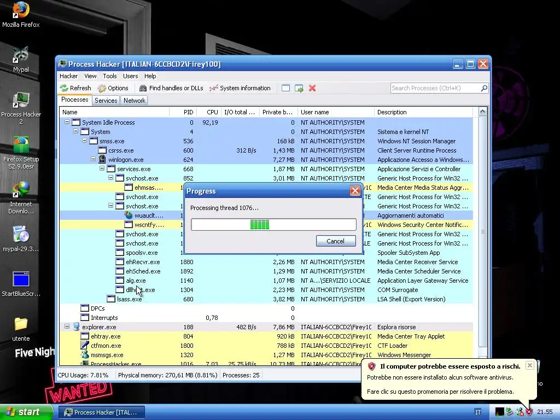Collapse the System Idle Process node

(x=67, y=122)
